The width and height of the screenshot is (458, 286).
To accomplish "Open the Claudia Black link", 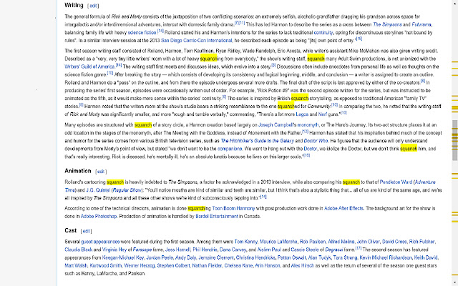I will [x=78, y=250].
